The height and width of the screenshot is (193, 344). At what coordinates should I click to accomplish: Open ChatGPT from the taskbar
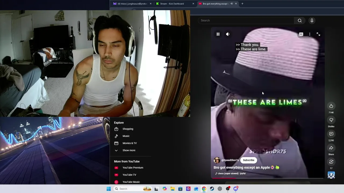click(x=220, y=189)
